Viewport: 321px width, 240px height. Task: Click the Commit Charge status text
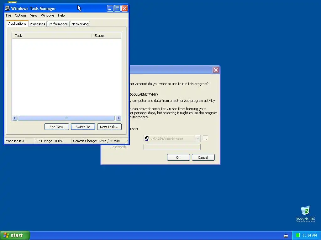pos(96,141)
